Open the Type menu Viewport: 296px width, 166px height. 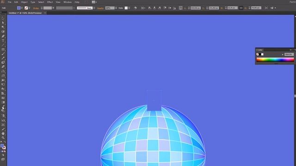click(x=33, y=2)
